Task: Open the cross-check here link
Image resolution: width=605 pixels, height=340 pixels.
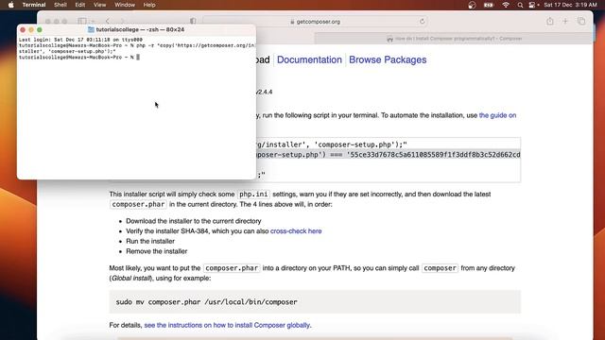Action: (x=296, y=230)
